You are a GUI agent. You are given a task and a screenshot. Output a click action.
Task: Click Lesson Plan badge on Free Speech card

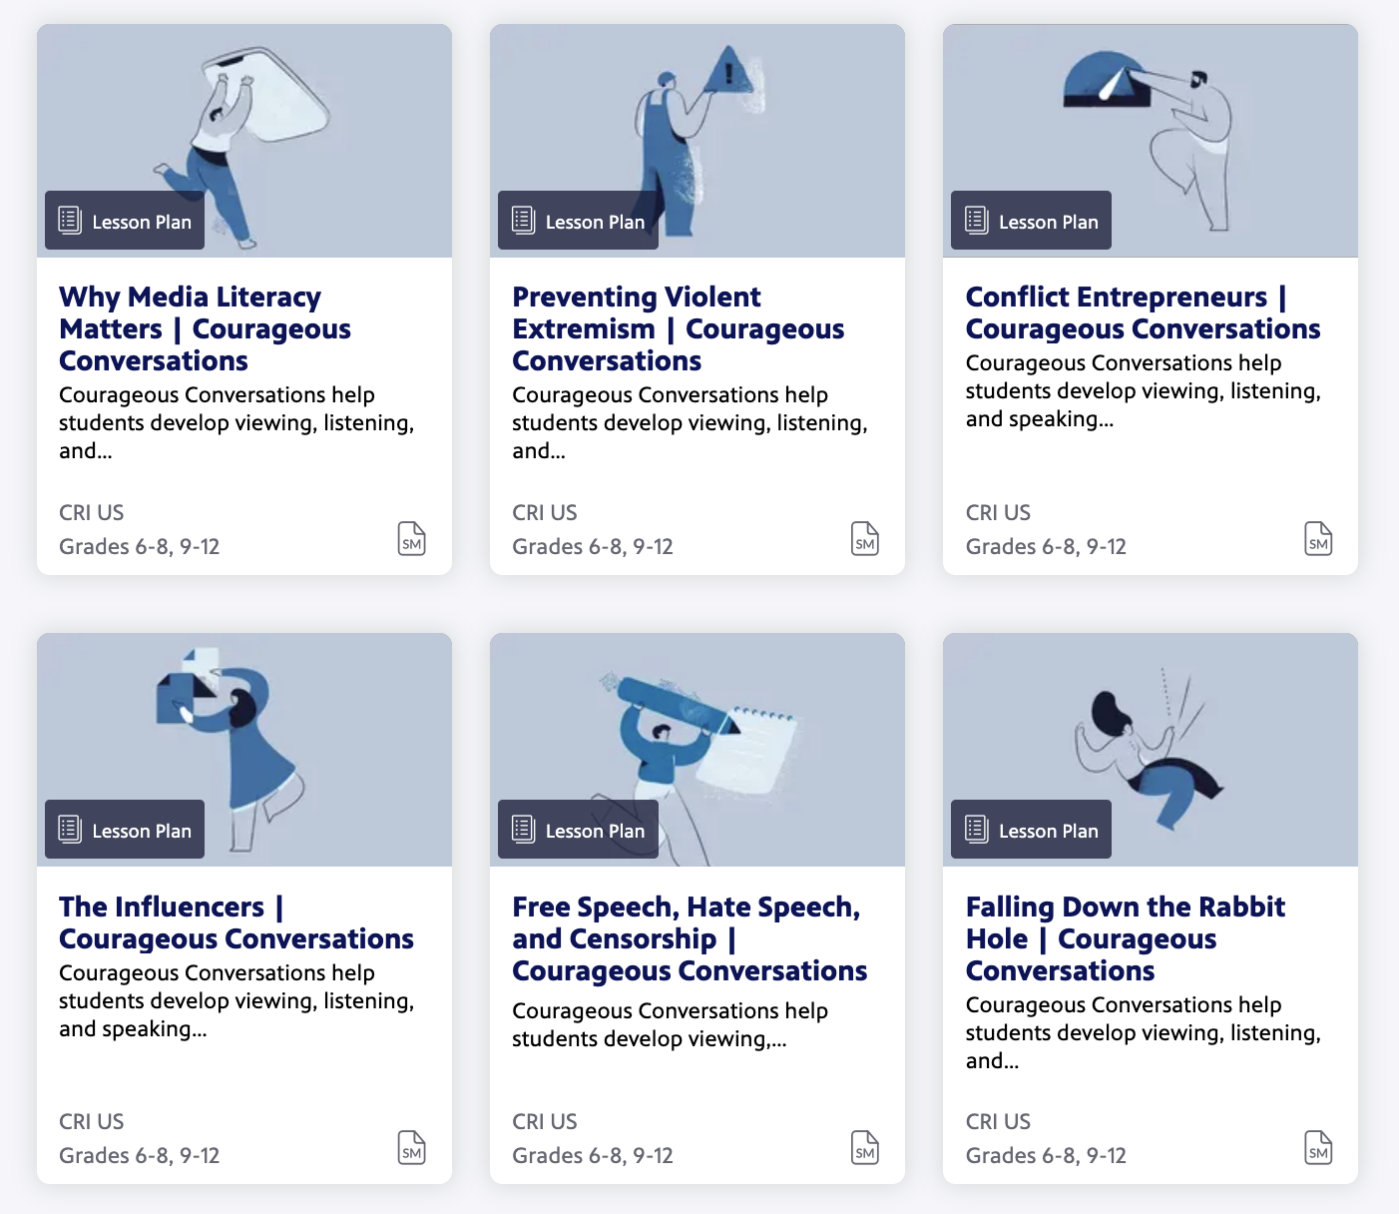[578, 830]
